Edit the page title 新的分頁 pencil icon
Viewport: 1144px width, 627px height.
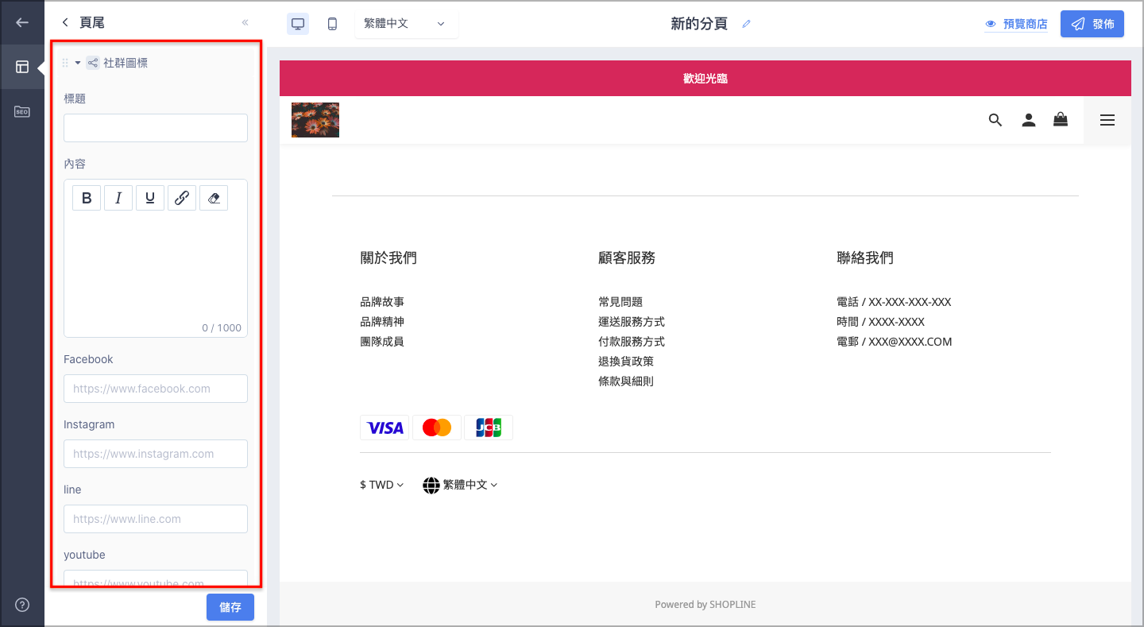tap(746, 24)
